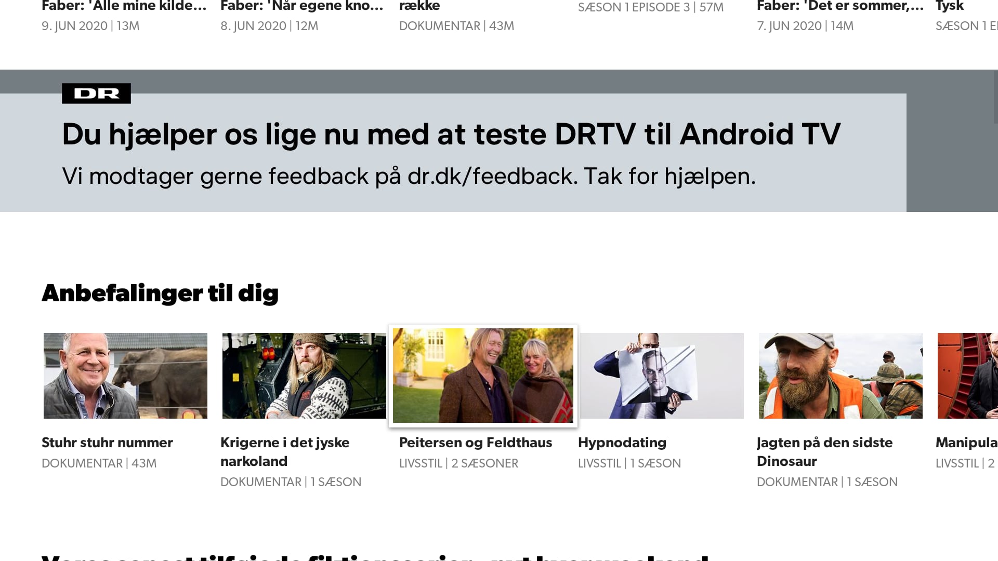The image size is (998, 561).
Task: Open Krigerne i det jyske narkoland thumbnail
Action: click(304, 376)
